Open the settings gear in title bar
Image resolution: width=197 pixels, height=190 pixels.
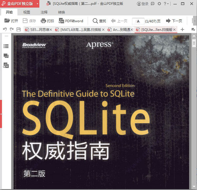[x=159, y=4]
